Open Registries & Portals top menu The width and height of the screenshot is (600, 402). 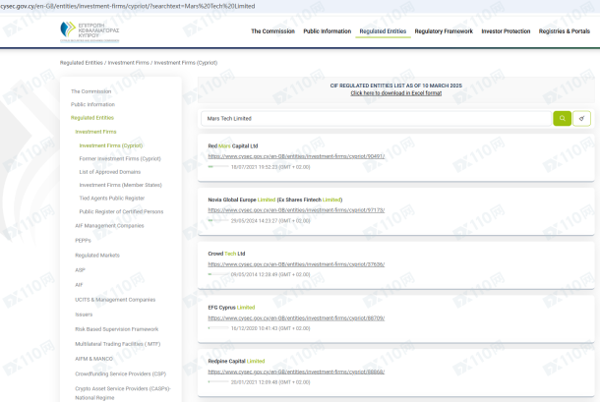coord(564,31)
